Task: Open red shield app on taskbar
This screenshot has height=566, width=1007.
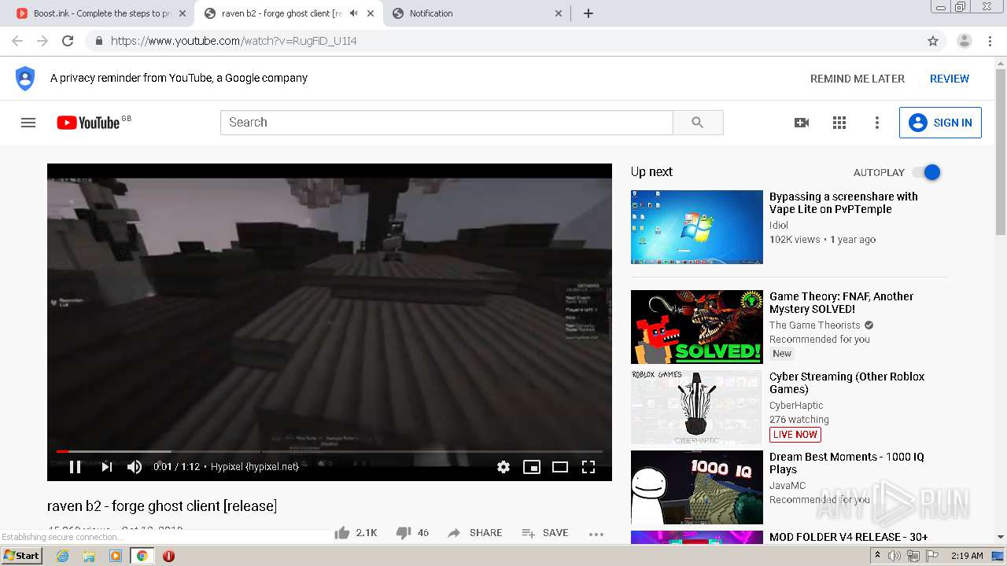Action: click(x=168, y=556)
